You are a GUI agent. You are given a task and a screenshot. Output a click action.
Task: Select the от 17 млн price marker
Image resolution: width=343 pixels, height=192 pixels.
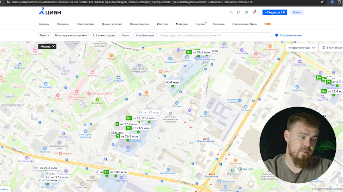149,112
